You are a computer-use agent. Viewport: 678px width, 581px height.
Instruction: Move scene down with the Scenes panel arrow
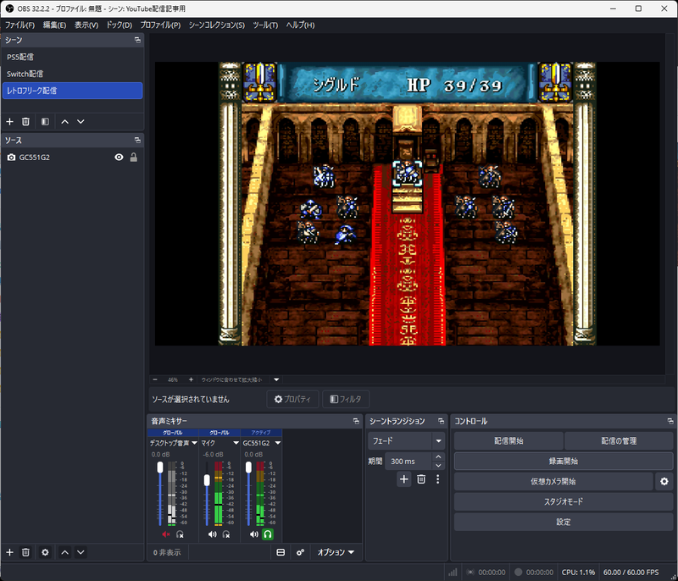81,122
